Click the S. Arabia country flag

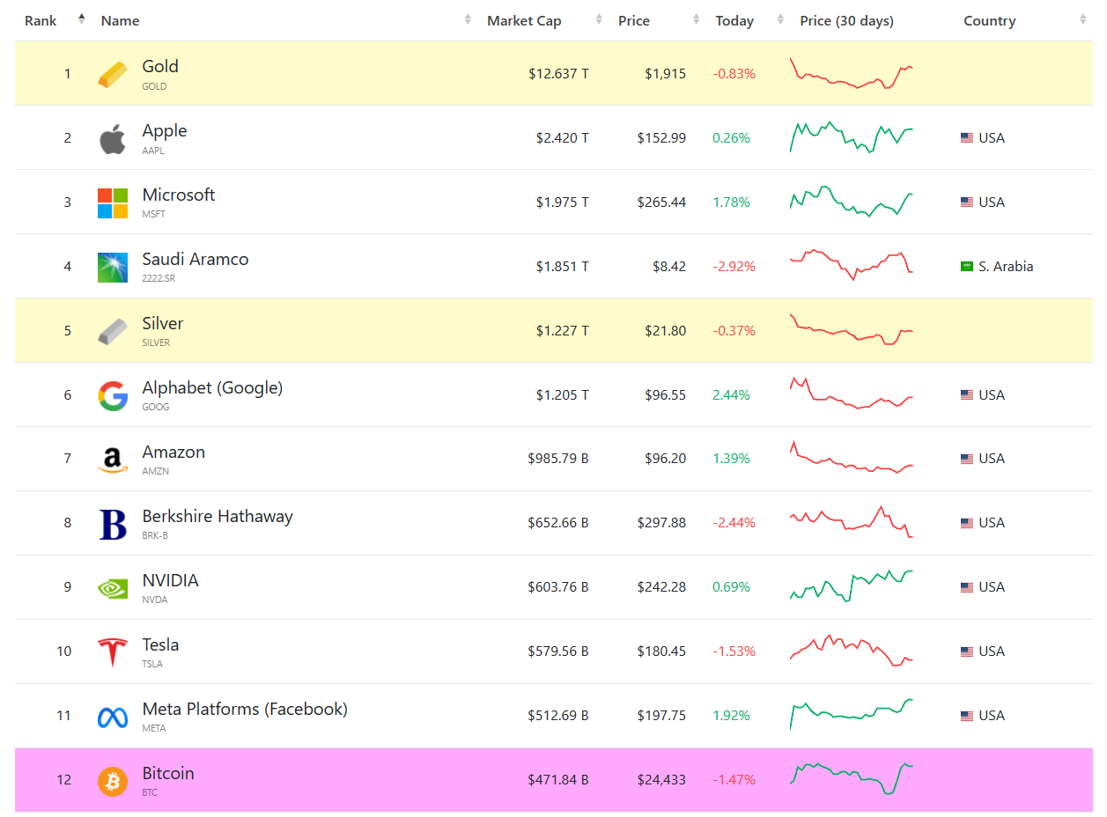point(966,267)
